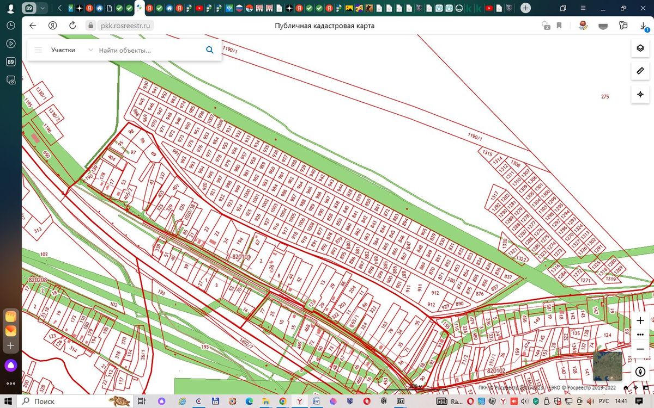Zoom out the map with minus
This screenshot has width=654, height=408.
coord(640,349)
